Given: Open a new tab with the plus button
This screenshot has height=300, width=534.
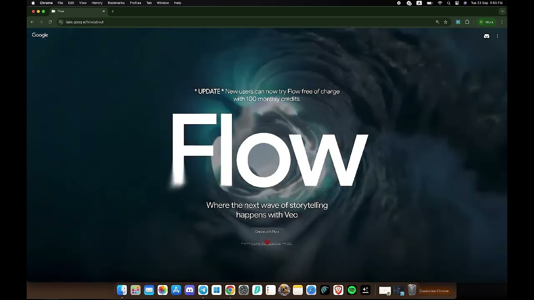Looking at the screenshot, I should (113, 11).
